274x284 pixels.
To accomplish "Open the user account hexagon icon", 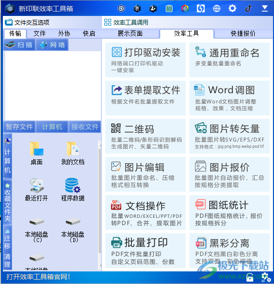I will point(153,8).
